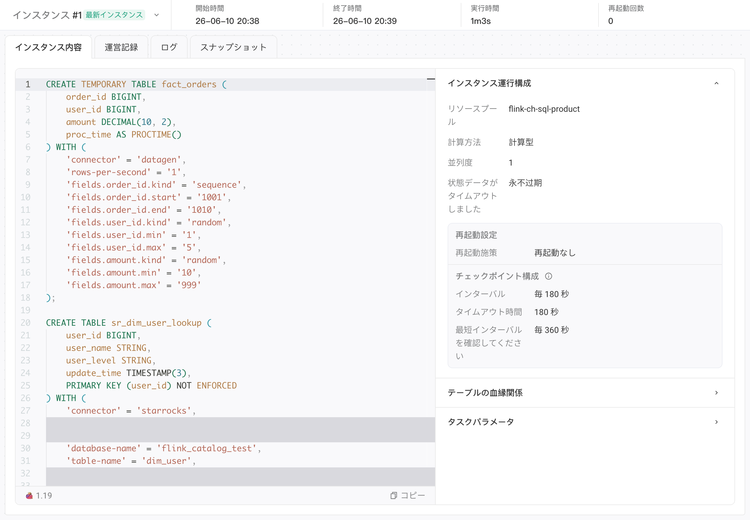The width and height of the screenshot is (750, 520).
Task: Click the timeout value 180 秒
Action: 547,312
